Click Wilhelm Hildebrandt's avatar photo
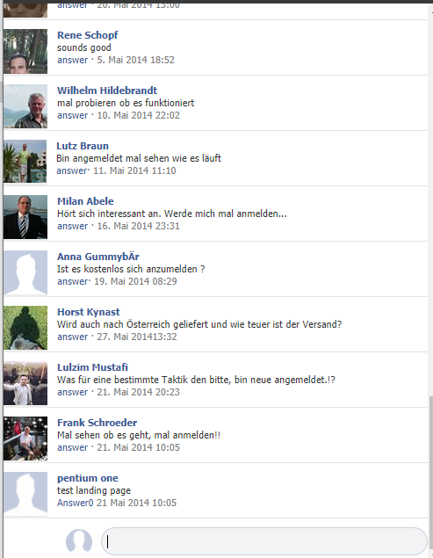This screenshot has height=558, width=433. pyautogui.click(x=25, y=106)
